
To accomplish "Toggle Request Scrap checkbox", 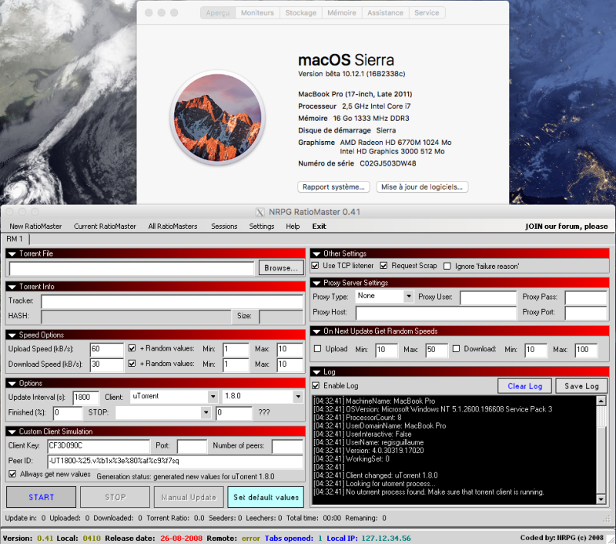I will pos(383,266).
